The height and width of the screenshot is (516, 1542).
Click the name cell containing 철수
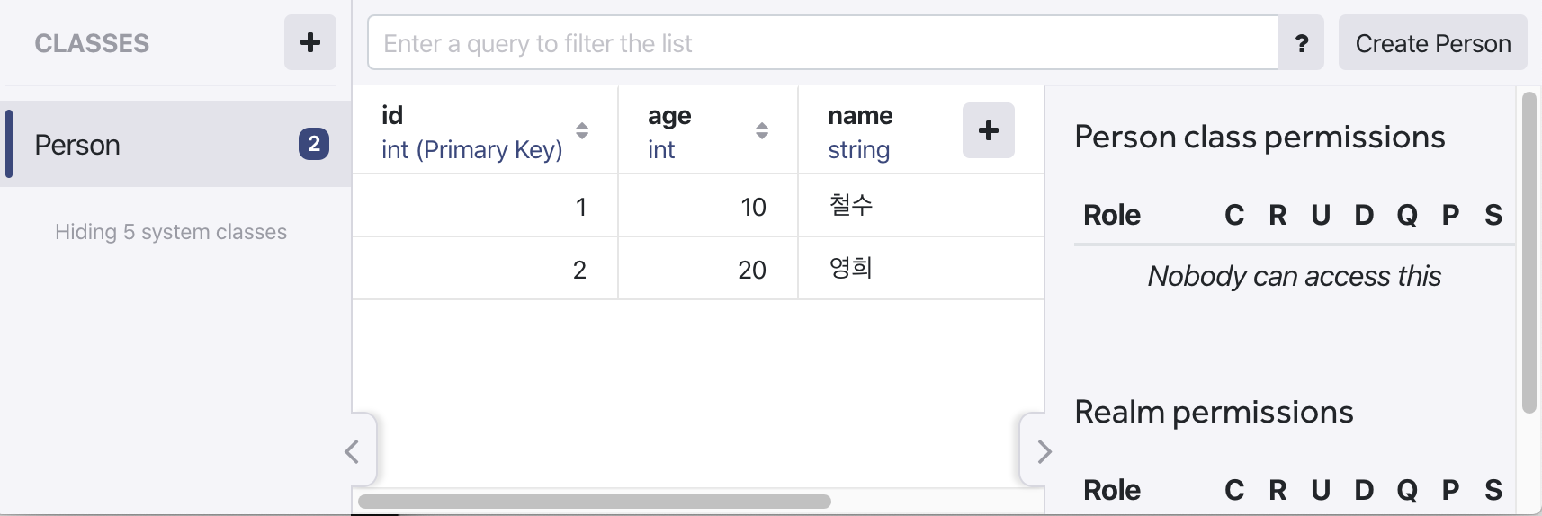[x=920, y=206]
